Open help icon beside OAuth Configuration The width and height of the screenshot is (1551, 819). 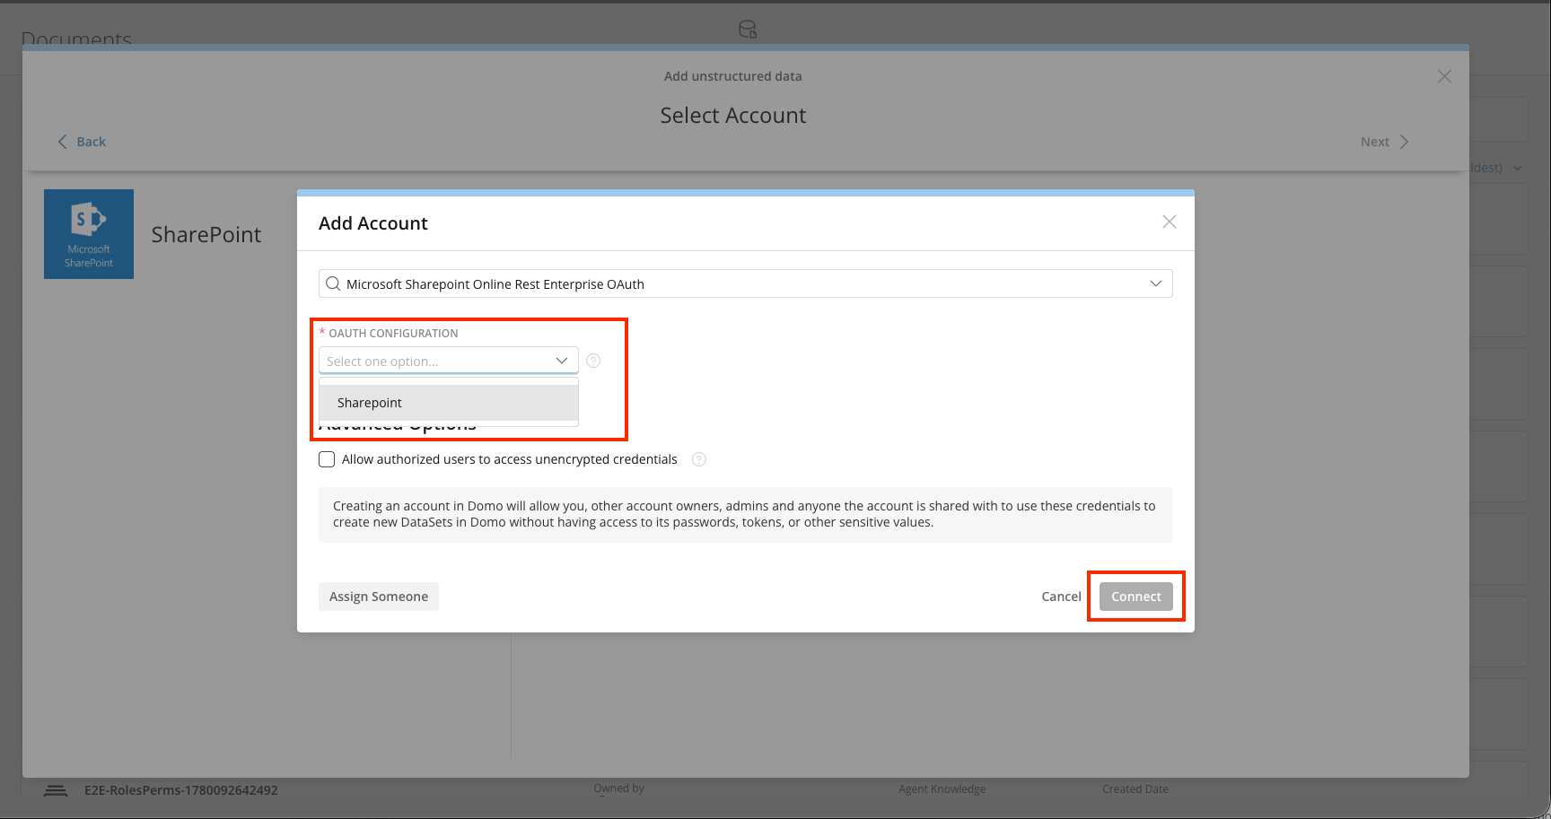(x=593, y=361)
